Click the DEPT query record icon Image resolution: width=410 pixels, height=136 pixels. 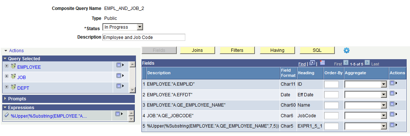(13, 87)
